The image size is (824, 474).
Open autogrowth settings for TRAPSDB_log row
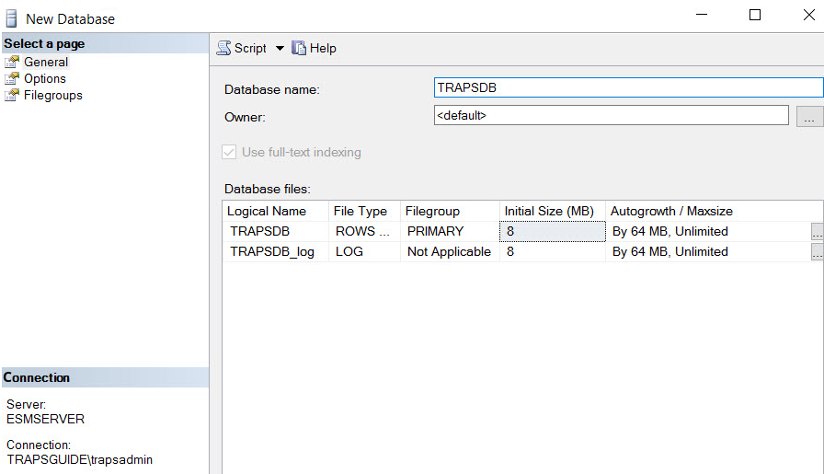point(817,252)
